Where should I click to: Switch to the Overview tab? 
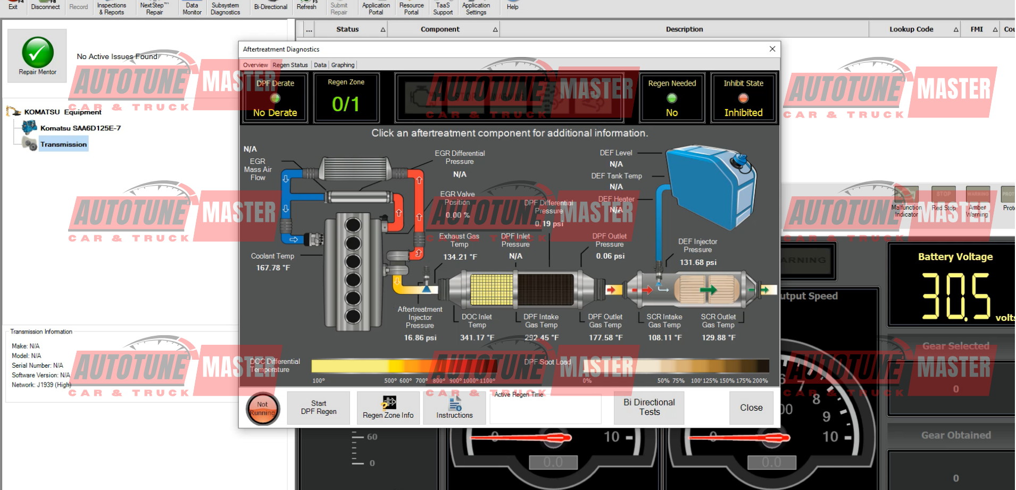255,65
